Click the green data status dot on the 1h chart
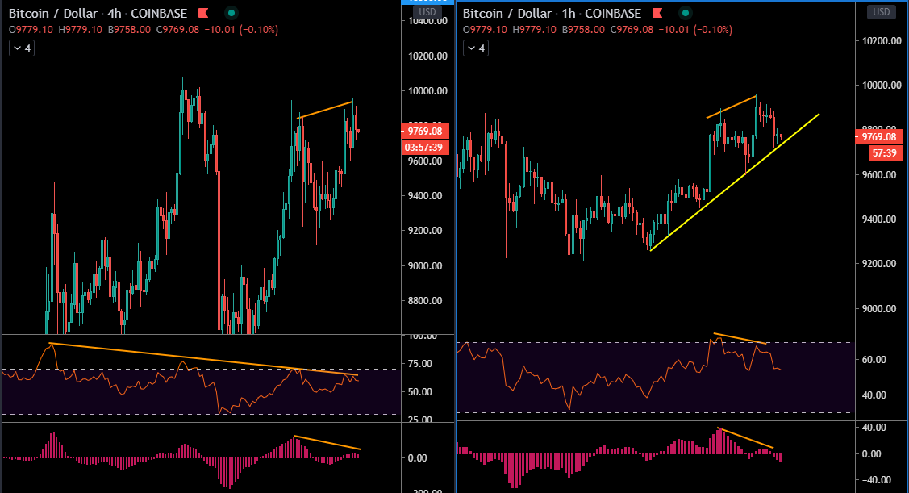Viewport: 909px width, 493px height. (x=685, y=13)
